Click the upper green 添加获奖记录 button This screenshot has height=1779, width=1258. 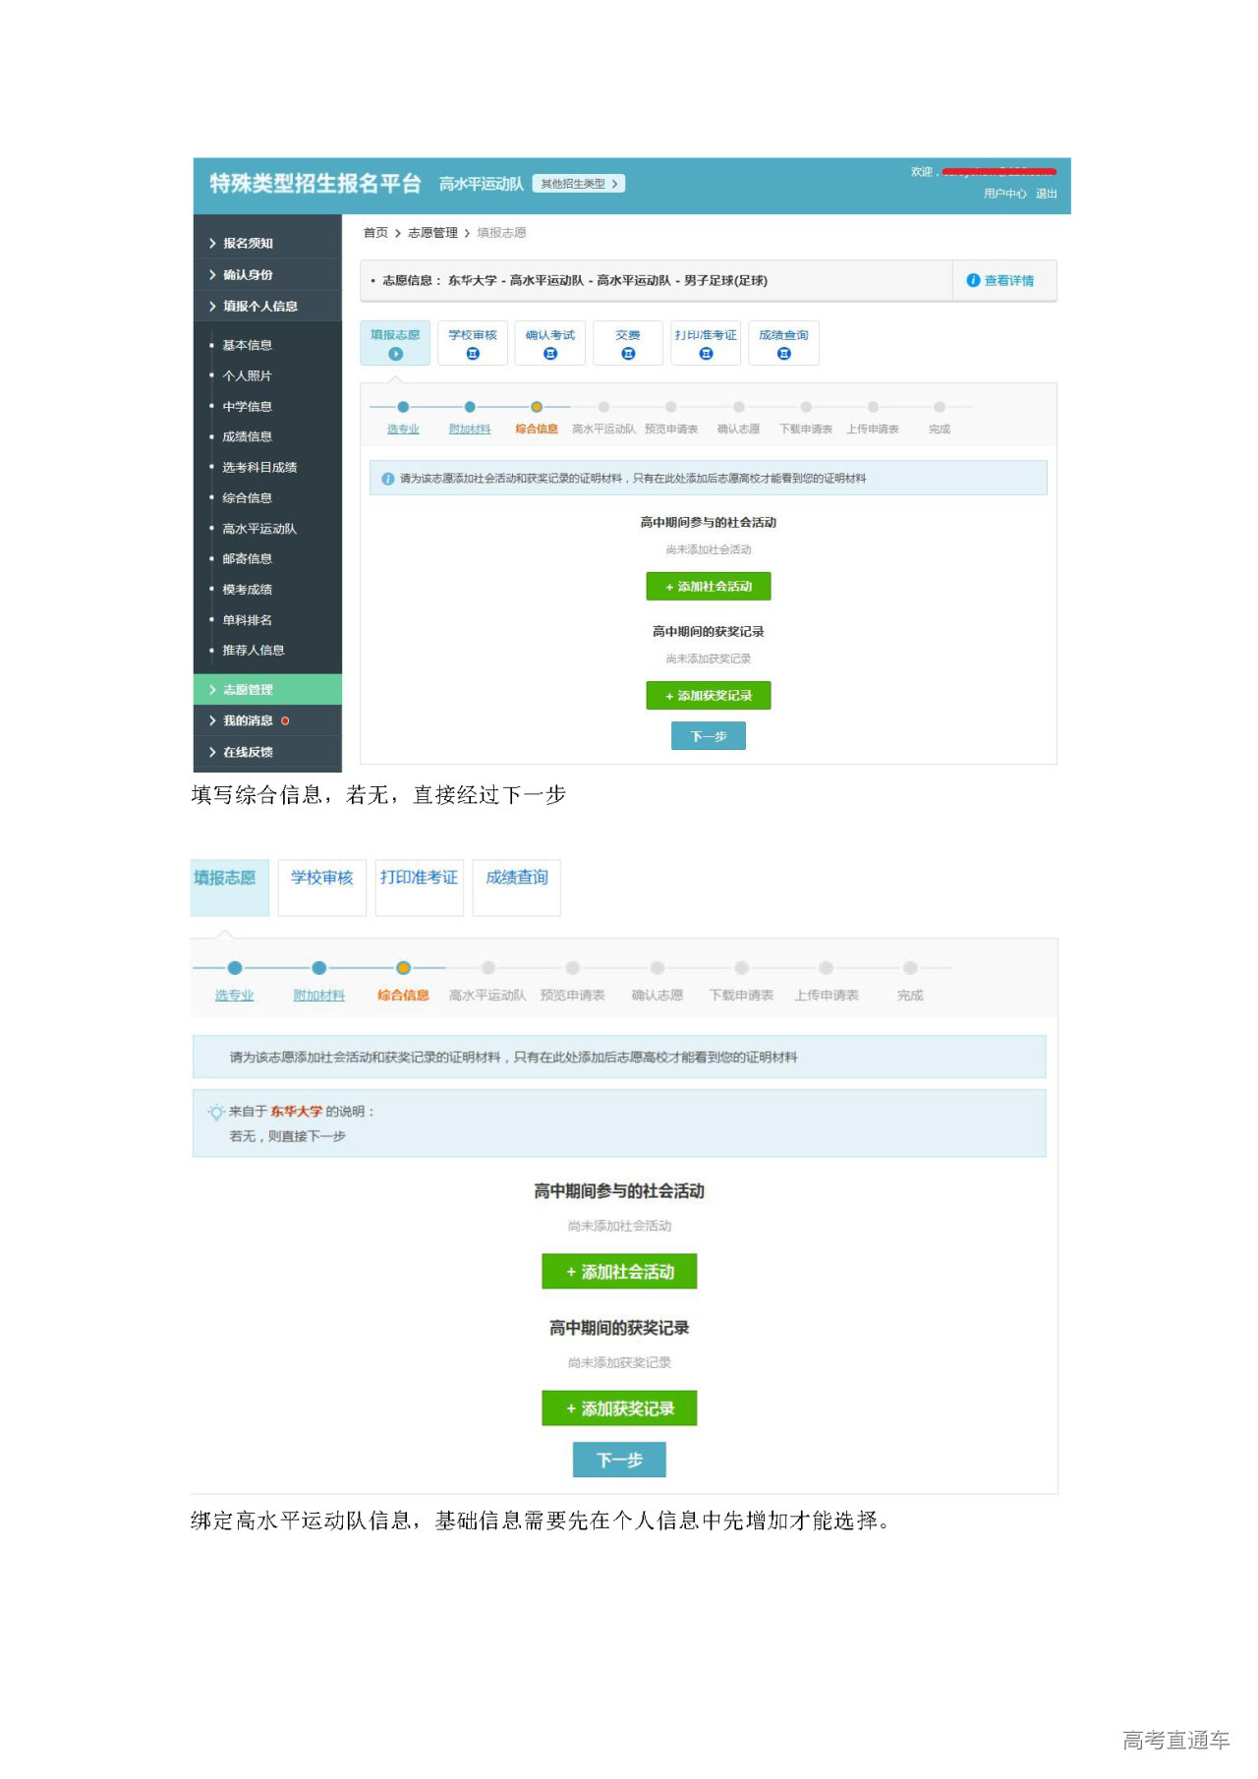[x=708, y=695]
